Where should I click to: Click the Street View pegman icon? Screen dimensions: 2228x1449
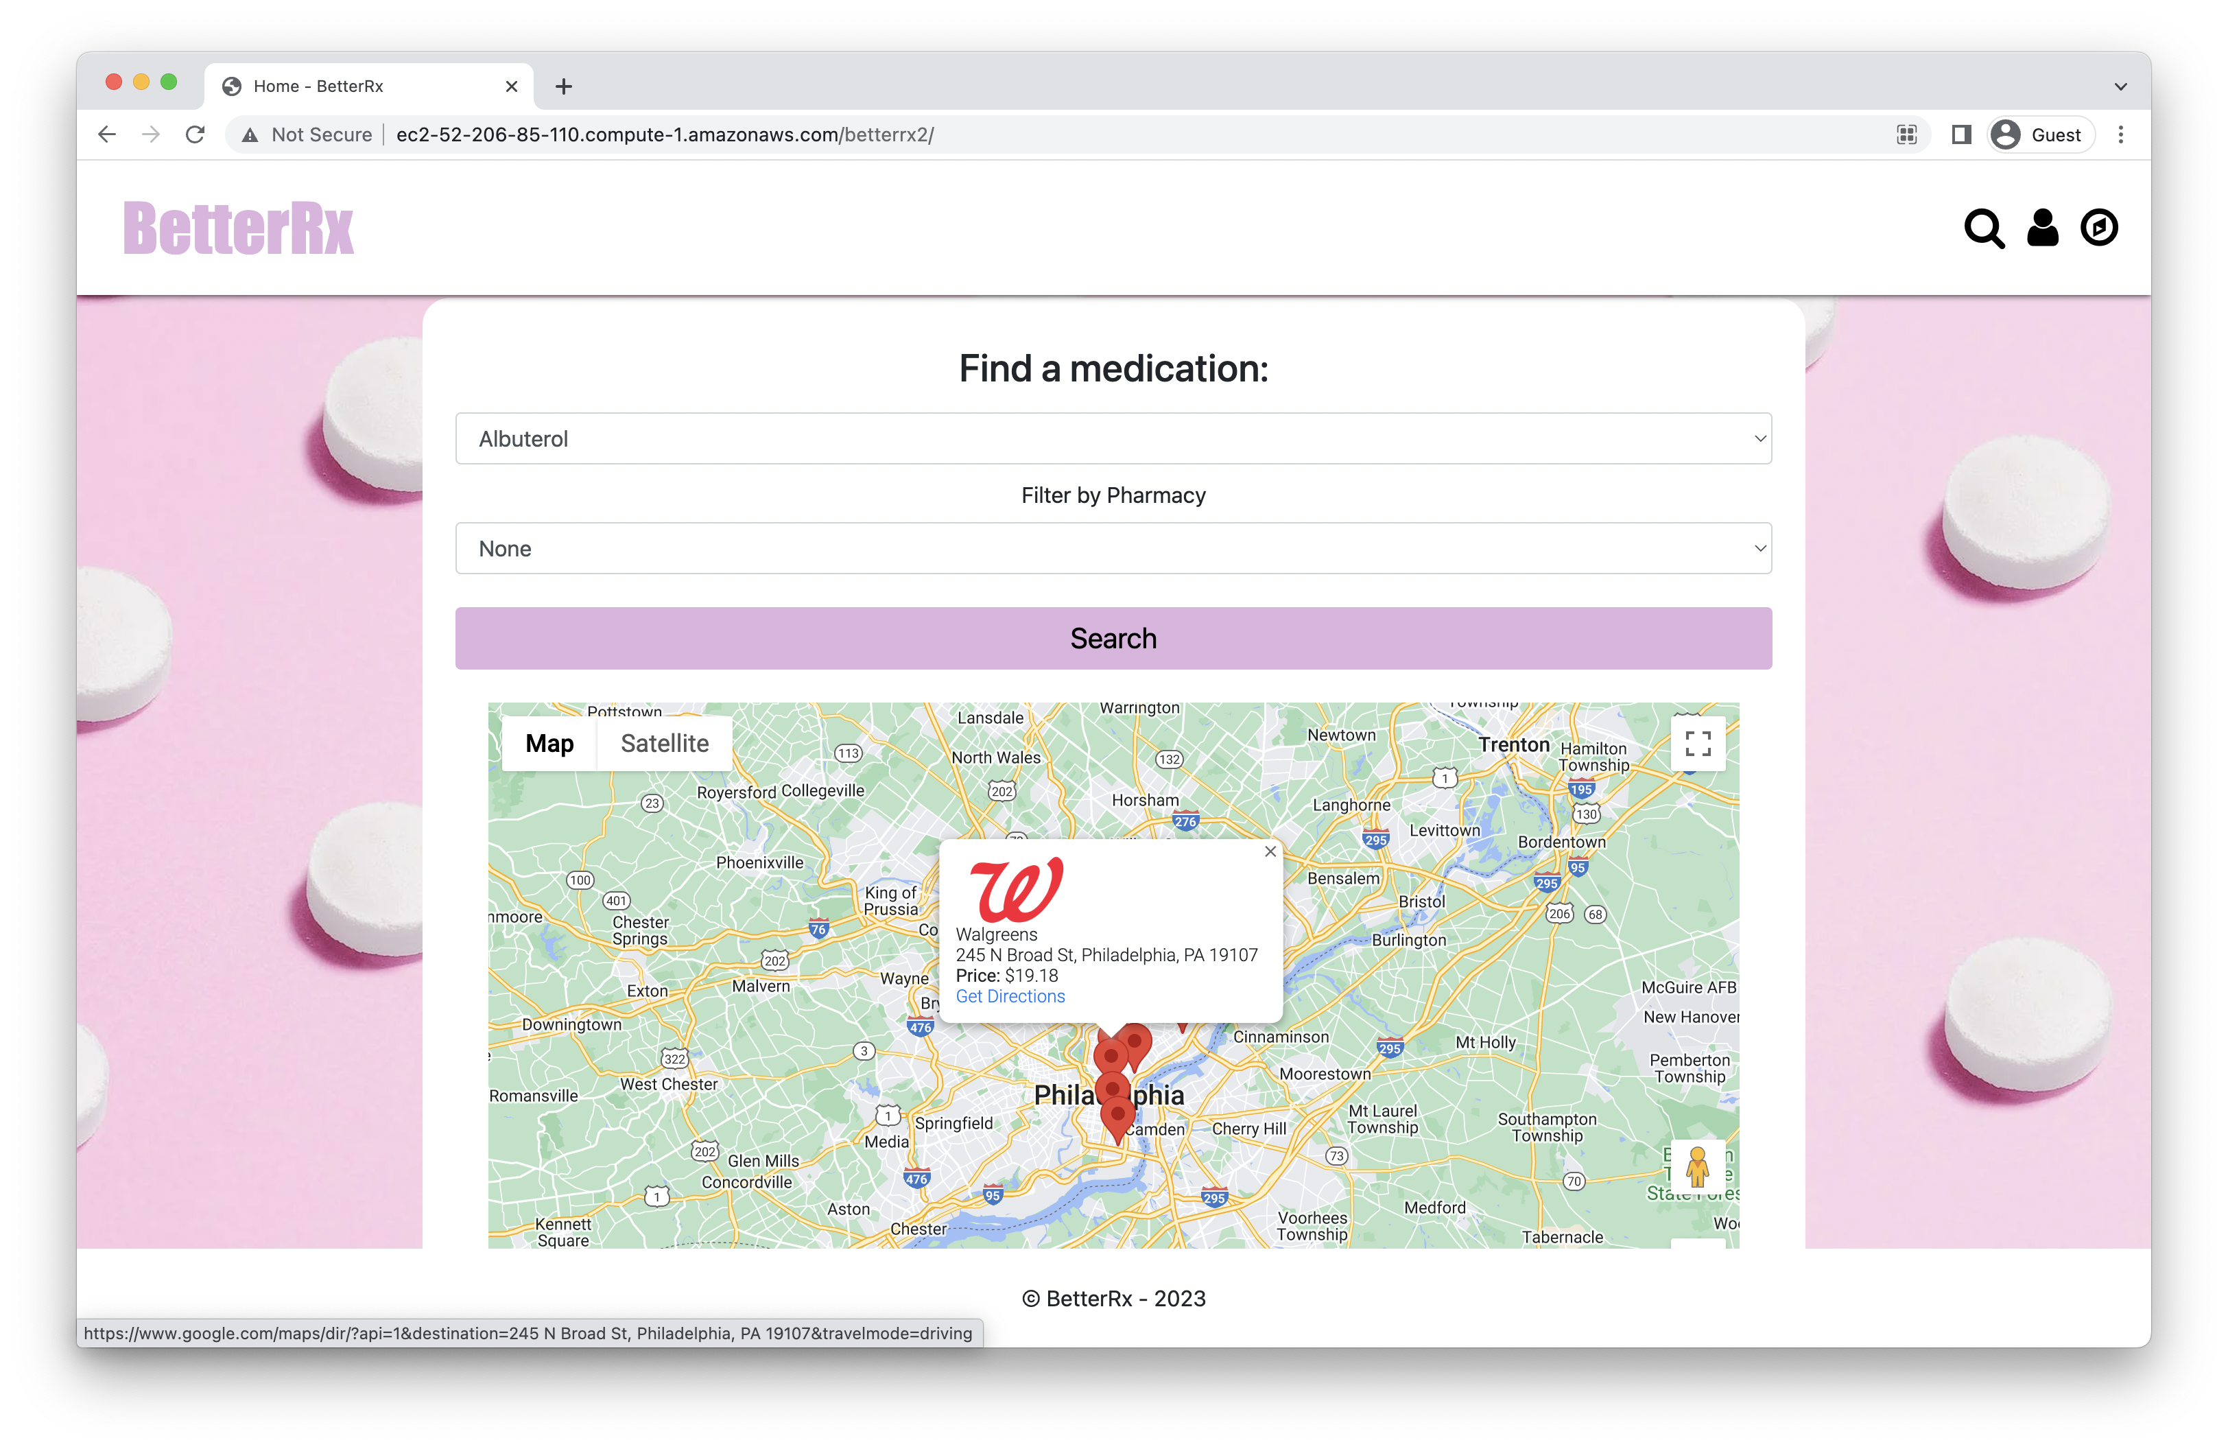point(1697,1166)
